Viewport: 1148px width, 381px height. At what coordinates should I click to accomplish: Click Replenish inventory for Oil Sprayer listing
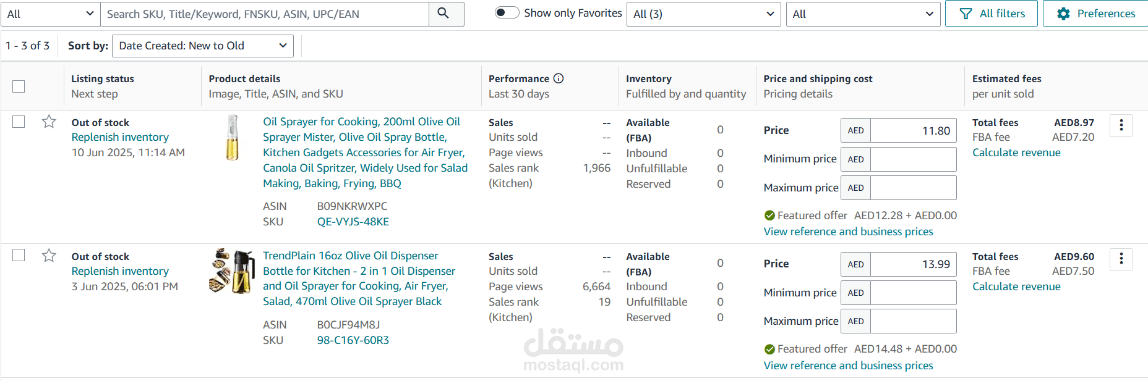pos(120,137)
